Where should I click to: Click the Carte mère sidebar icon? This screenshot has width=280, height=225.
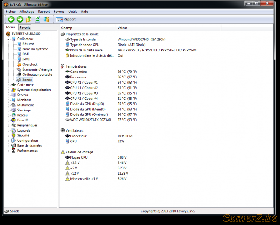point(13,84)
